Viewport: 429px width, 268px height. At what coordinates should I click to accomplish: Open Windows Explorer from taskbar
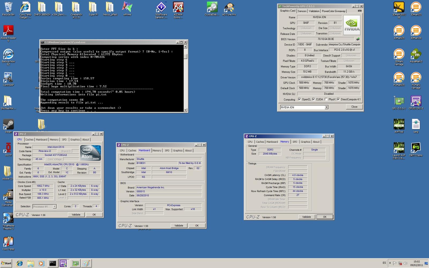pos(30,263)
